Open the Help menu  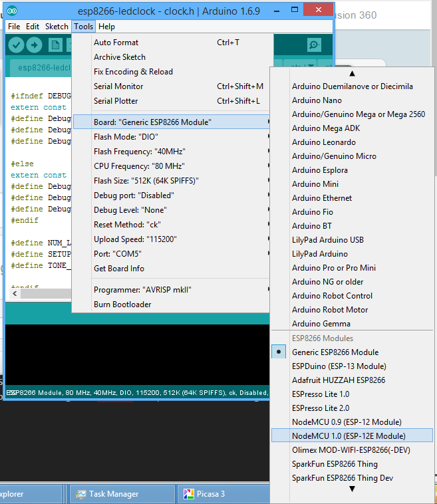[x=107, y=27]
